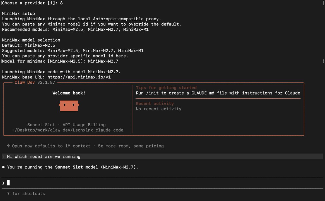Click the 'Default: MiniMax-M2.5' line
The width and height of the screenshot is (325, 201).
29,45
